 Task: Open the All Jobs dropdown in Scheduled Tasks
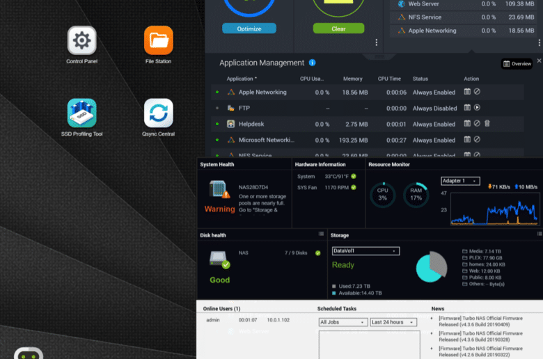coord(343,322)
